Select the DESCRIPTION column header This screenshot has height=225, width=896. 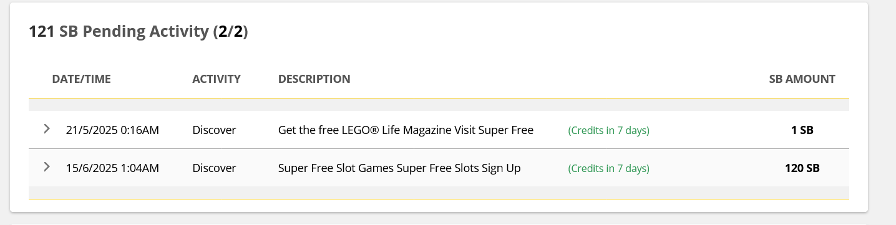pyautogui.click(x=314, y=79)
